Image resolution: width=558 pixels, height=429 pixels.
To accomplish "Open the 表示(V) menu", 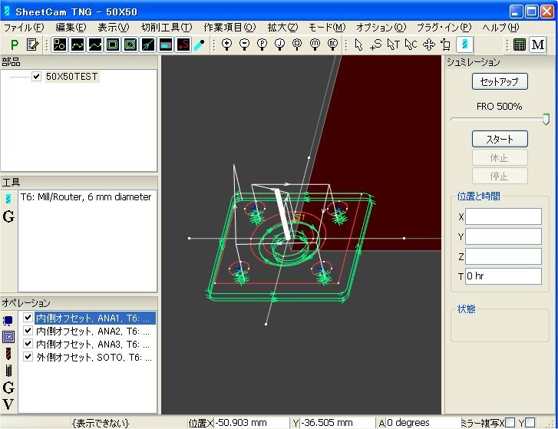I will (x=114, y=28).
